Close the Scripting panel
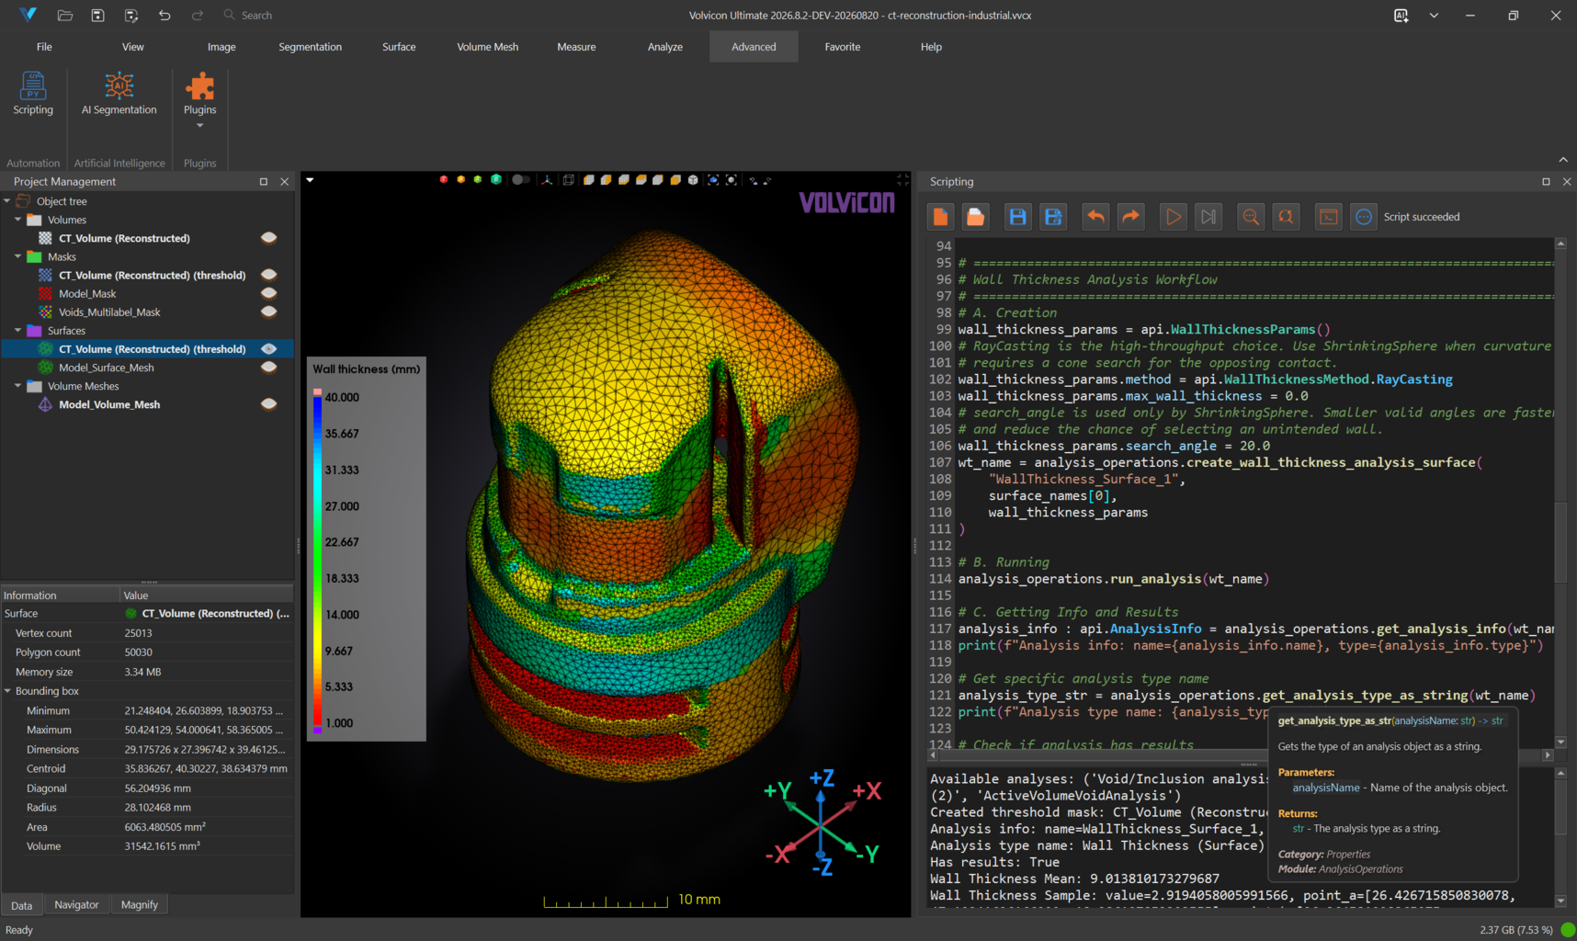 [x=1567, y=182]
